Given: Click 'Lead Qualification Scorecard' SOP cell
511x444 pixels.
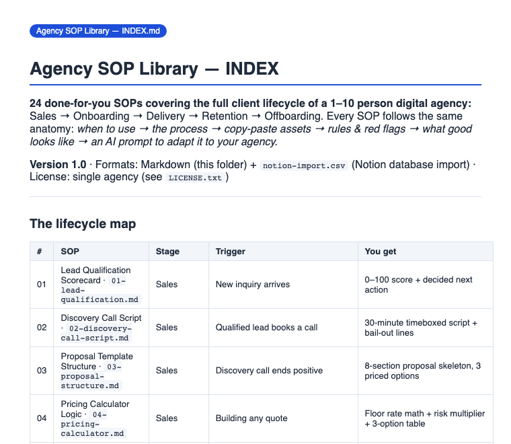Looking at the screenshot, I should click(101, 285).
